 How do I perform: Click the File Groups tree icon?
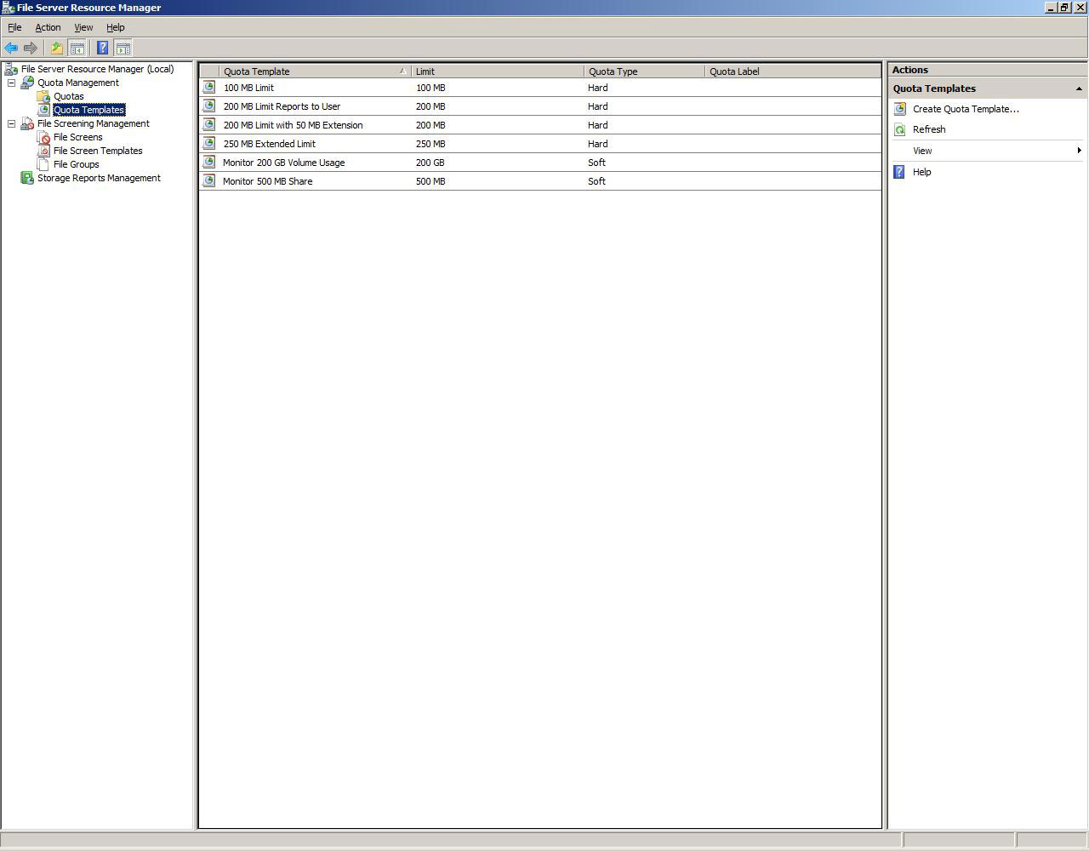[43, 164]
